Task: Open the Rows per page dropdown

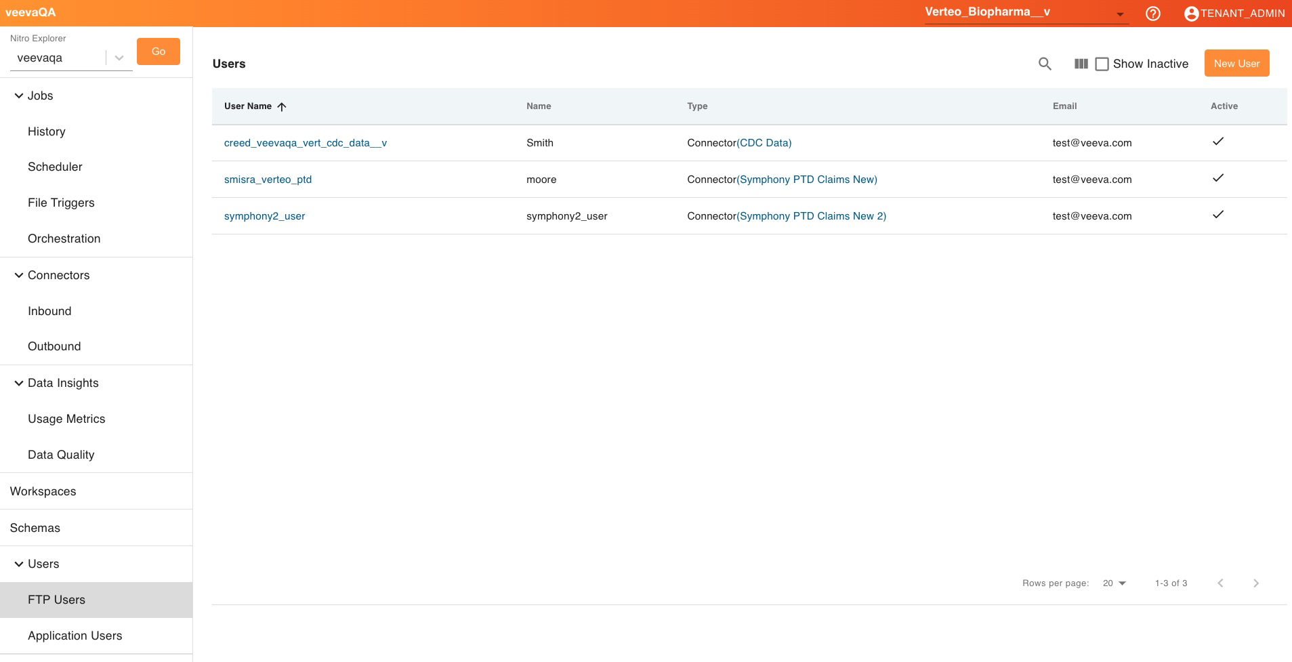Action: (1114, 583)
